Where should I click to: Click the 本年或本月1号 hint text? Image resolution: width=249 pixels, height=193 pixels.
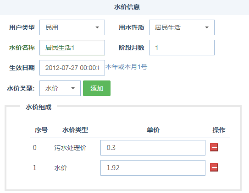tap(126, 67)
